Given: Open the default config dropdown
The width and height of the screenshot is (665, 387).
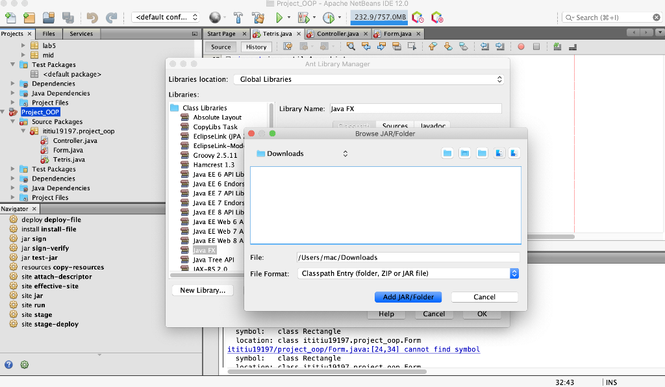Looking at the screenshot, I should [166, 17].
